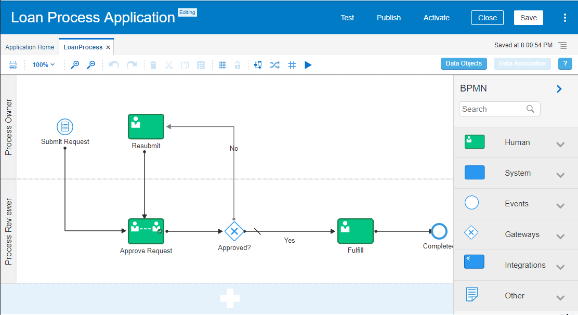Click the Editing status badge
The width and height of the screenshot is (578, 315).
click(x=187, y=12)
